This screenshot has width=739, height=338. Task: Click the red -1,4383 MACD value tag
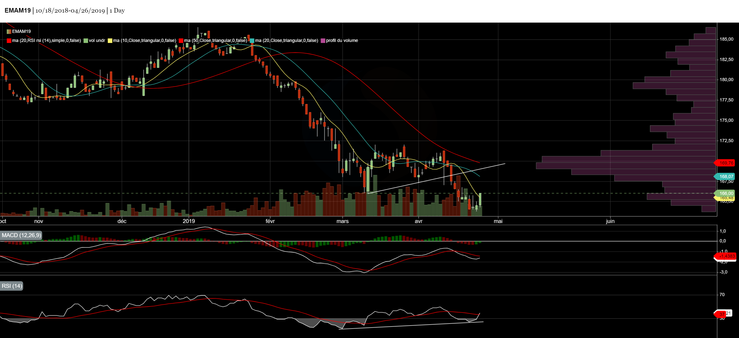[x=725, y=256]
